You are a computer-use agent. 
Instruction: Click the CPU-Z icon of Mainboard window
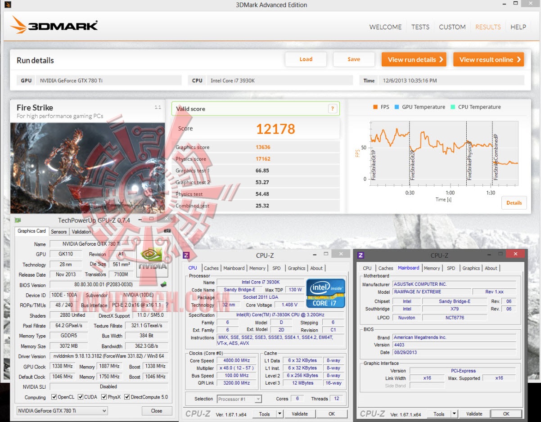pos(360,255)
